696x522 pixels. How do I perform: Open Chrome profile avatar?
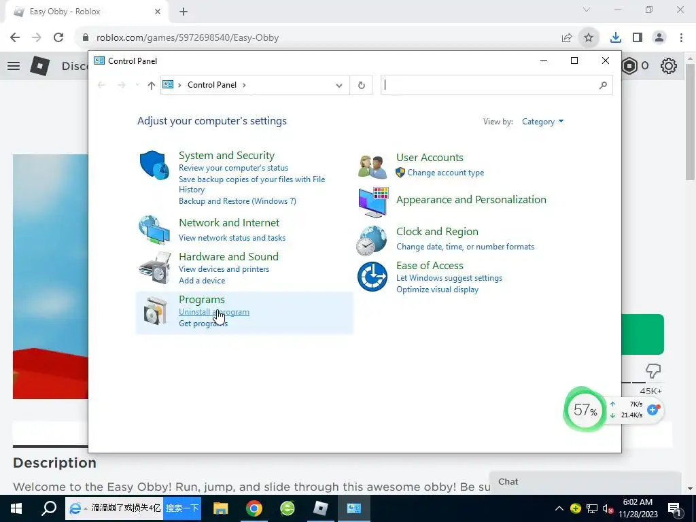659,38
